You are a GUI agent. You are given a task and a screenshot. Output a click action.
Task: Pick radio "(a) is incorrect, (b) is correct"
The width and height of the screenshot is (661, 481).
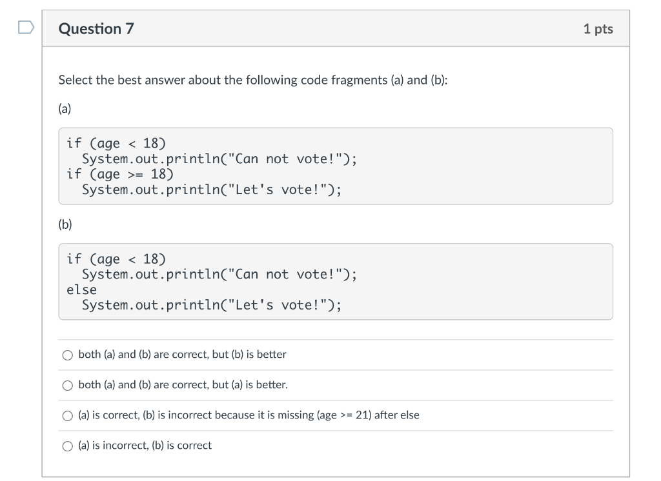tap(67, 446)
